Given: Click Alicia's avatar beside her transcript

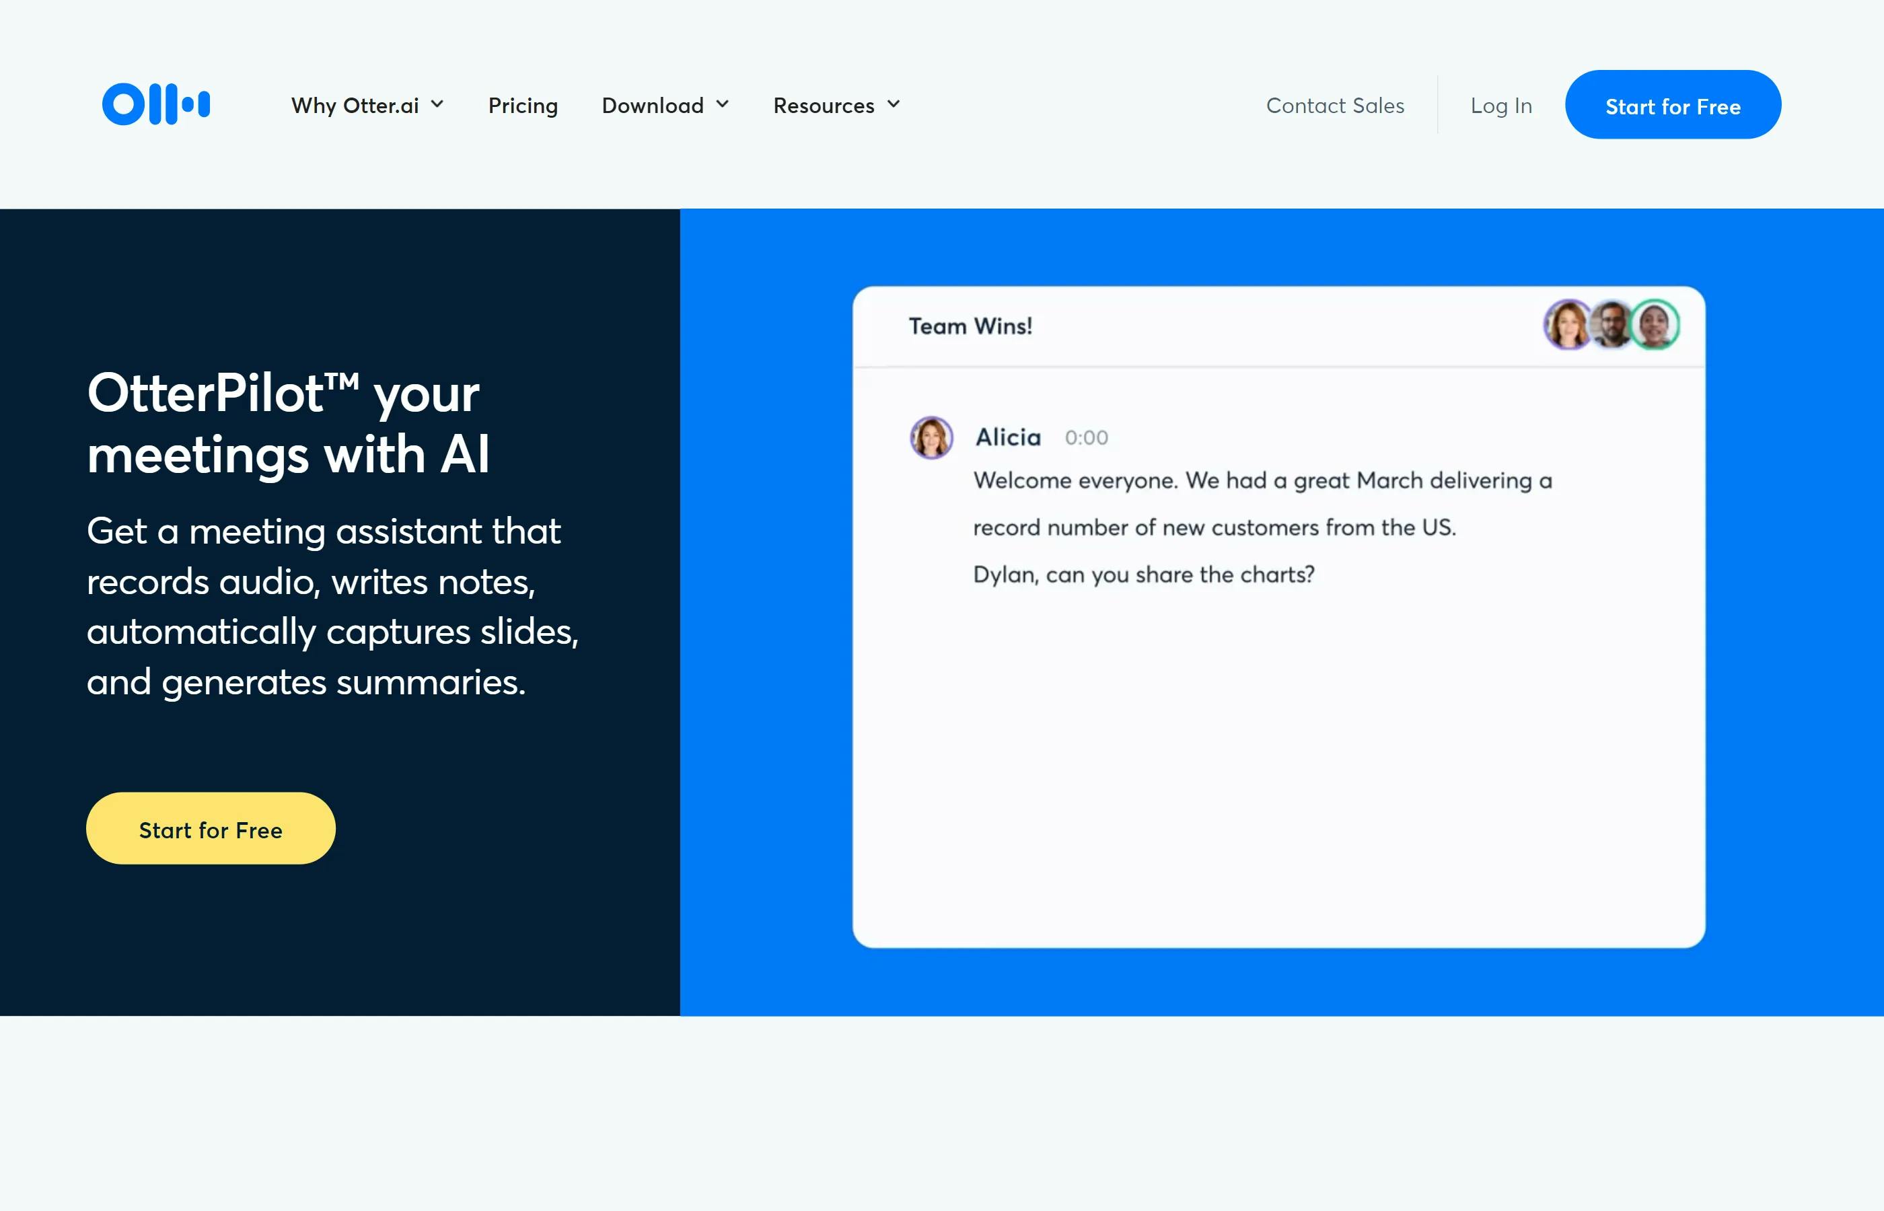Looking at the screenshot, I should pos(931,437).
